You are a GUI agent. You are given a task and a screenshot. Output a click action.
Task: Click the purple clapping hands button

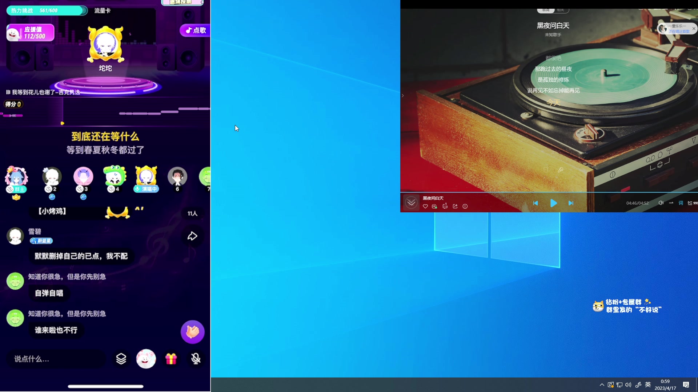coord(192,332)
